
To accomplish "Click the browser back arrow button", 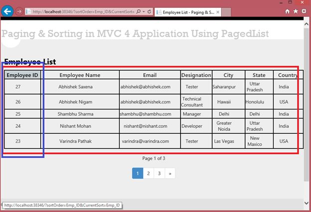I will tap(7, 11).
